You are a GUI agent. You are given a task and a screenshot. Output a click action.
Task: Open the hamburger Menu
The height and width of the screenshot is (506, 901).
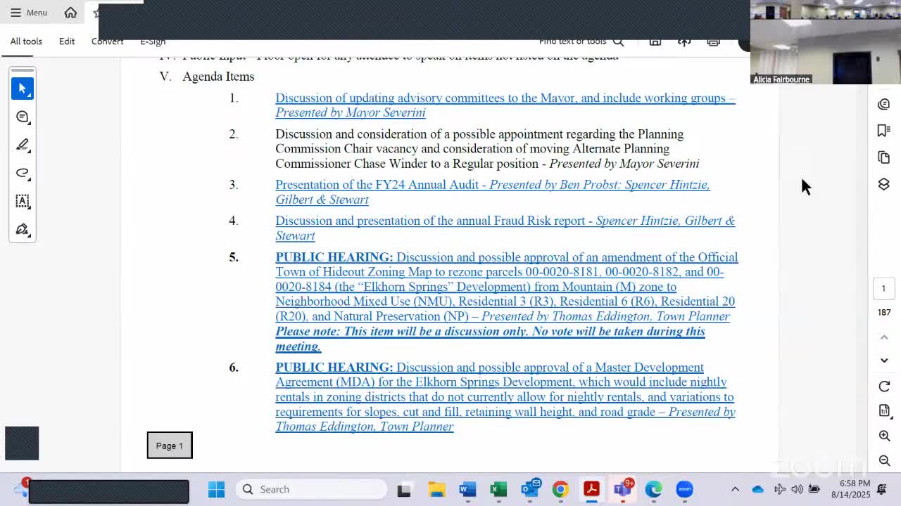pos(28,13)
